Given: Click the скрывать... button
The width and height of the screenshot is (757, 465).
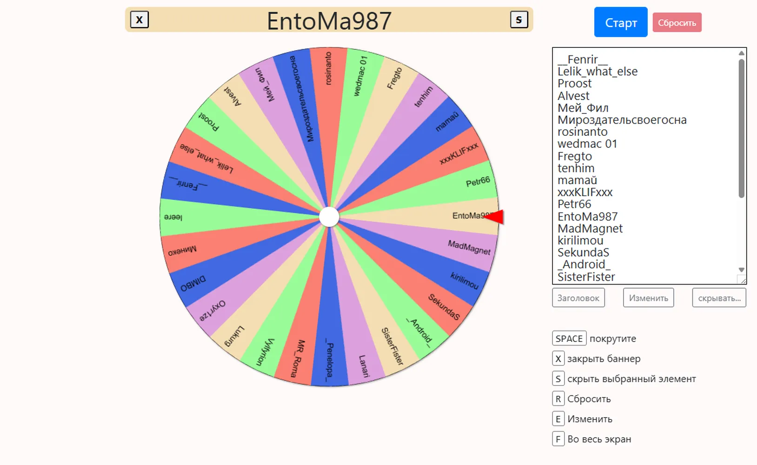Looking at the screenshot, I should click(x=719, y=298).
